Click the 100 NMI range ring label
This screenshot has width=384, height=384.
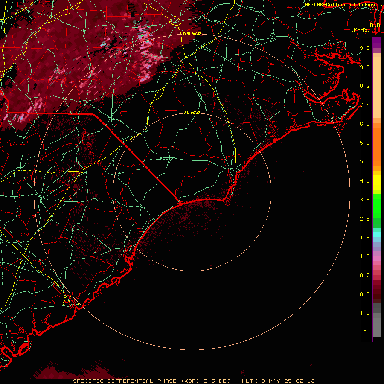coord(192,34)
